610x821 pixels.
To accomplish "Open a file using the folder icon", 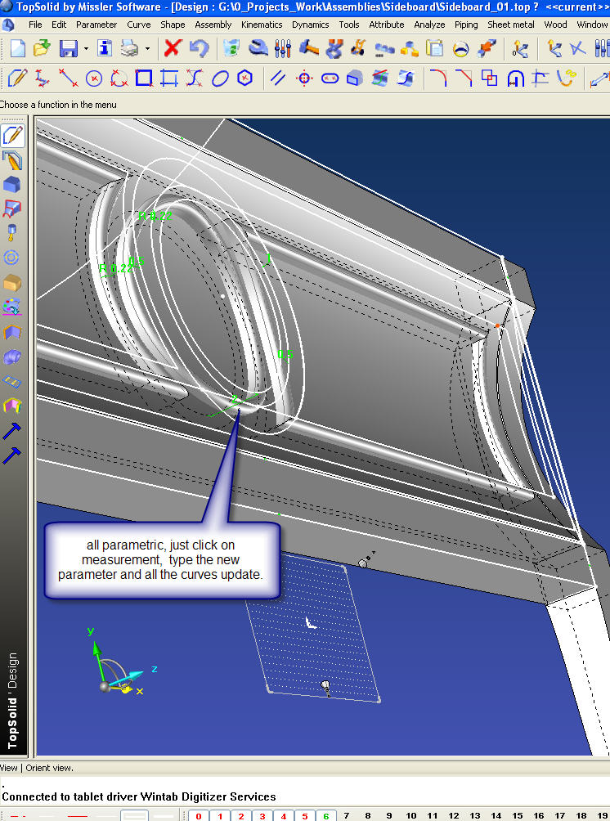I will click(x=42, y=49).
